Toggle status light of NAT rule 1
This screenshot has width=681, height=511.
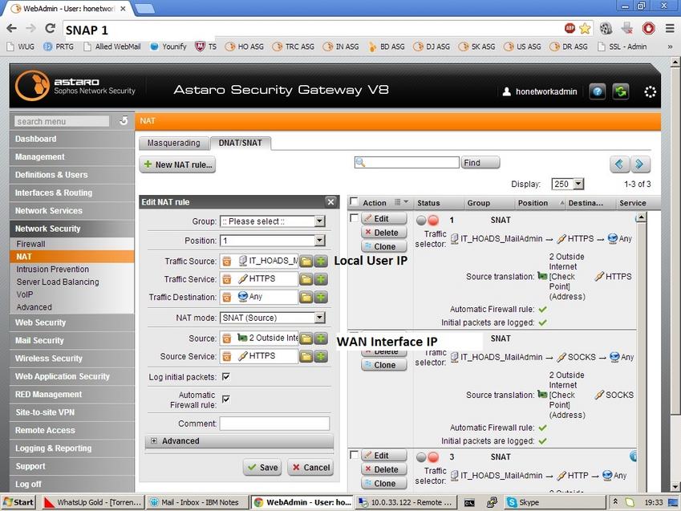(x=428, y=220)
